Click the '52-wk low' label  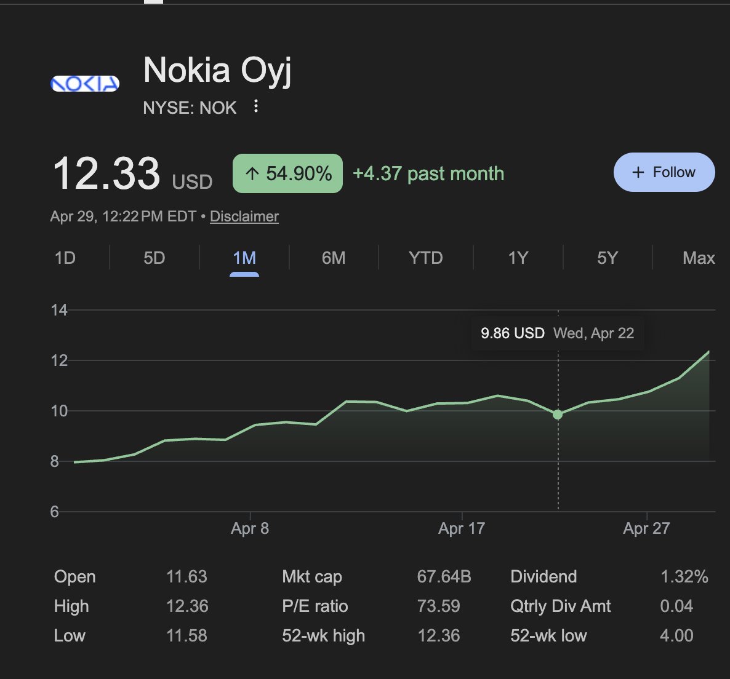point(548,636)
